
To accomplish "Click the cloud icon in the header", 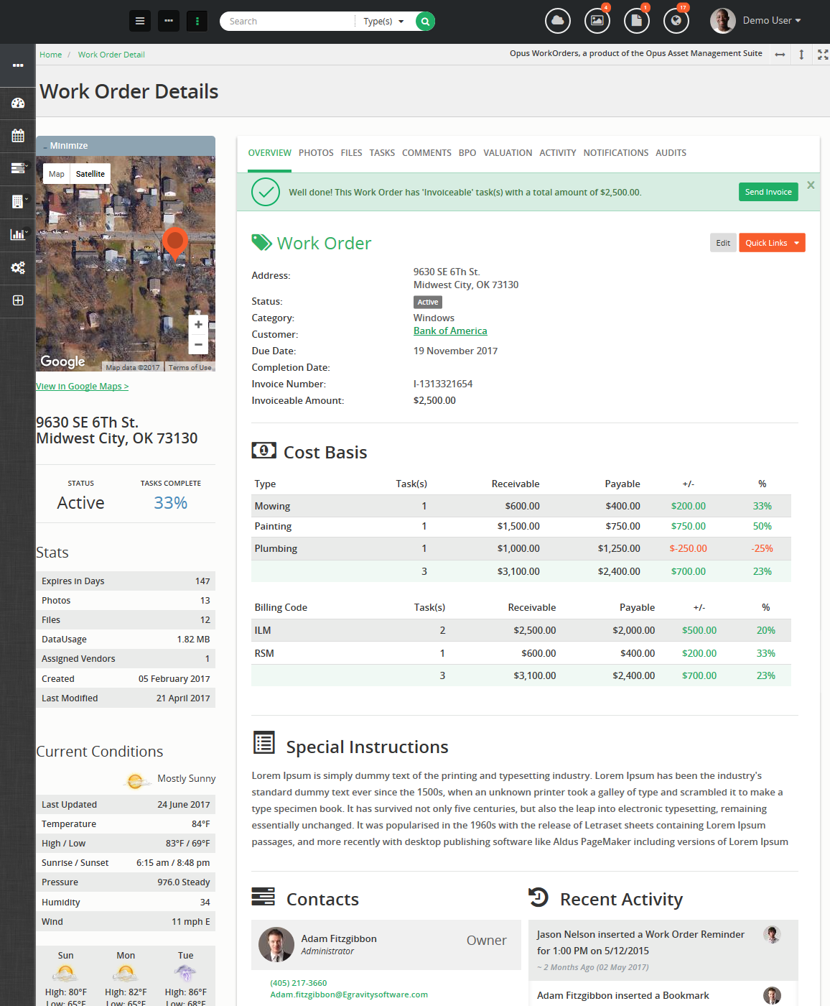I will 558,21.
